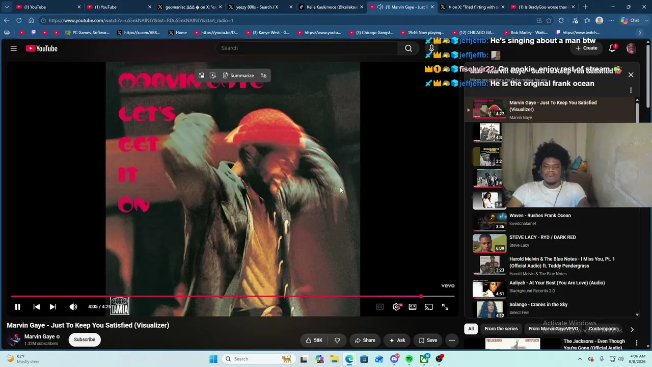Select the Contemporary filter chip

[x=604, y=329]
